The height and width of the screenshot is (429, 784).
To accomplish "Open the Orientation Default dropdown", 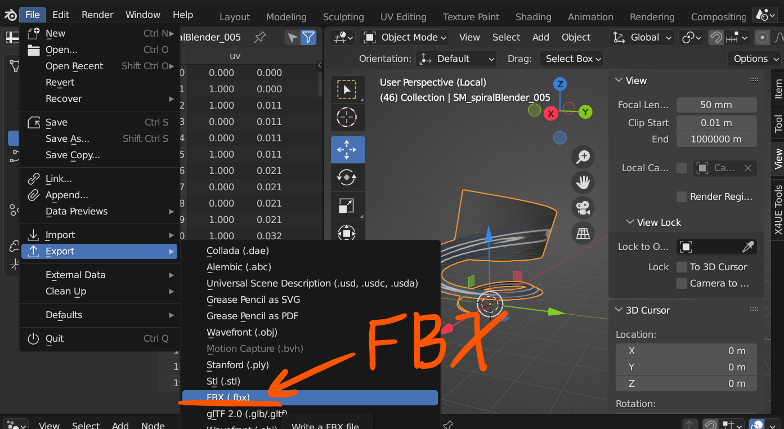I will 456,59.
